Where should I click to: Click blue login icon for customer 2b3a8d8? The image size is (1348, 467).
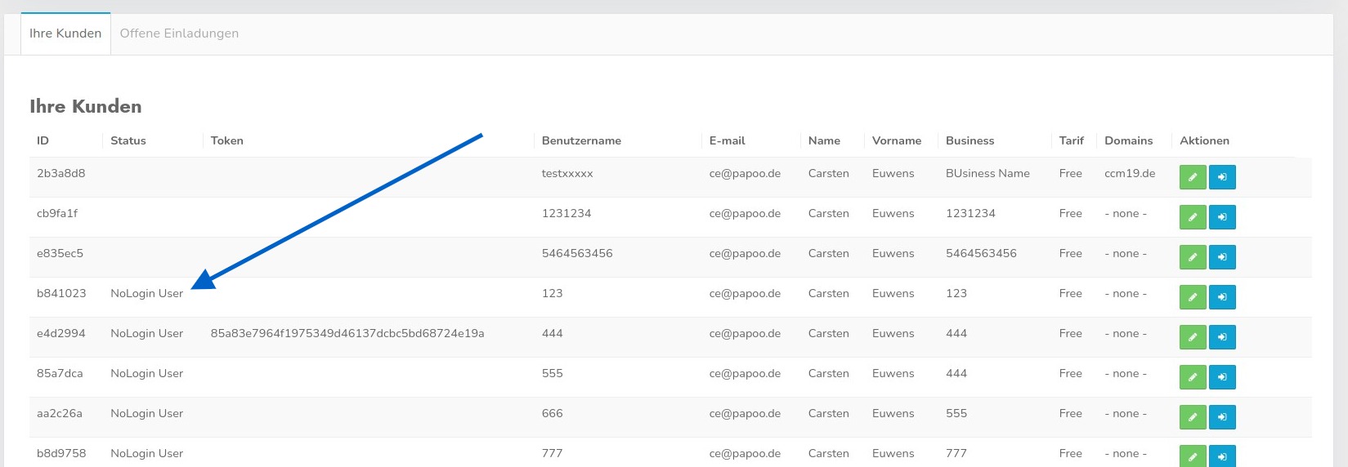pos(1222,177)
